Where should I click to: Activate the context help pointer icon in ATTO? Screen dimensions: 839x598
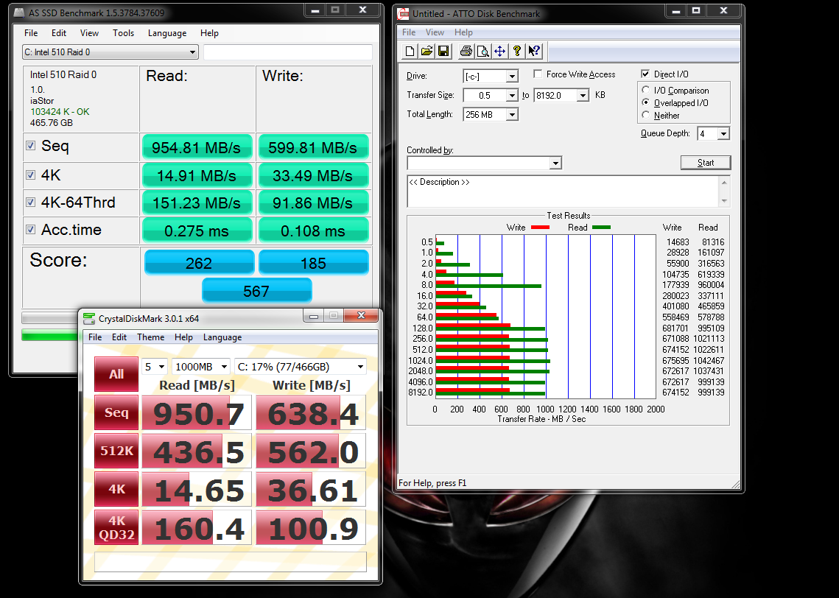(534, 51)
